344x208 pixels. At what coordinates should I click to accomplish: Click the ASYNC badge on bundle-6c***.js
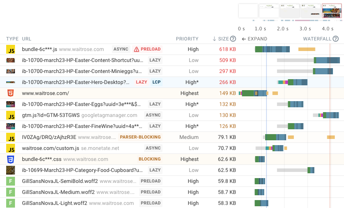(121, 49)
